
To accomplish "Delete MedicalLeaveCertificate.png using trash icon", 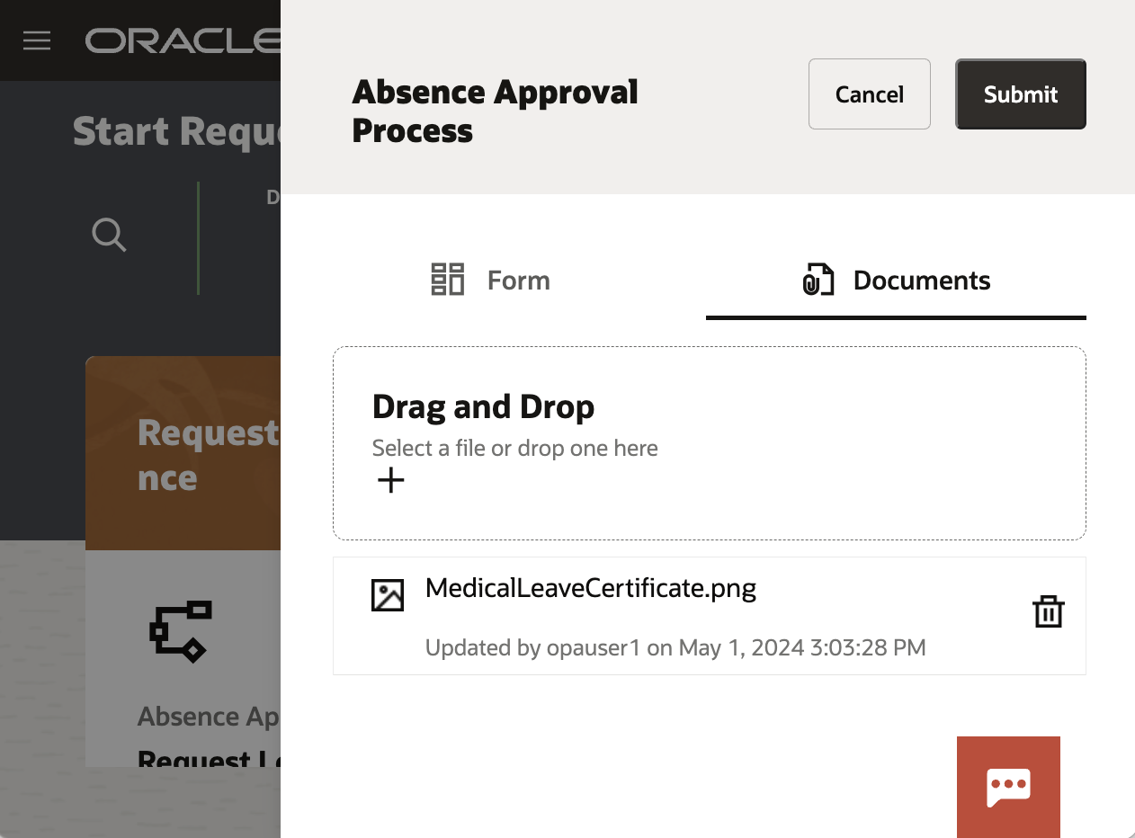I will 1048,611.
